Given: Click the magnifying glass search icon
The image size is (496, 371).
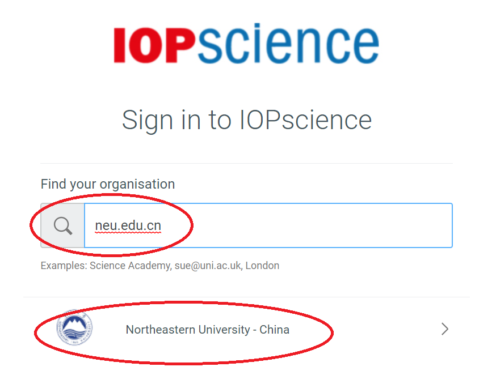Looking at the screenshot, I should (63, 226).
